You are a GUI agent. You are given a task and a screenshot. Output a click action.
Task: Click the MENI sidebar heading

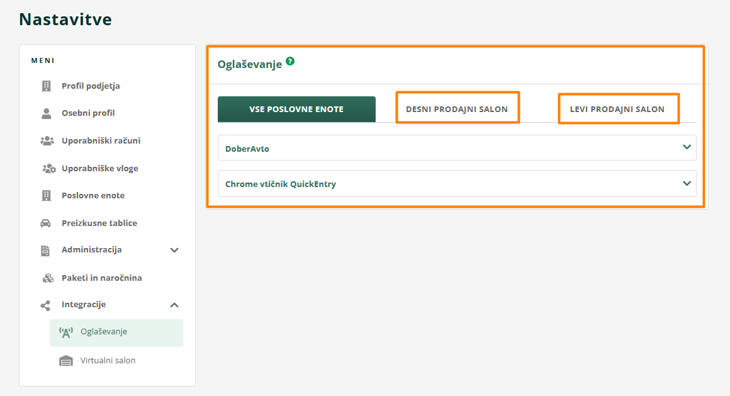(x=43, y=60)
